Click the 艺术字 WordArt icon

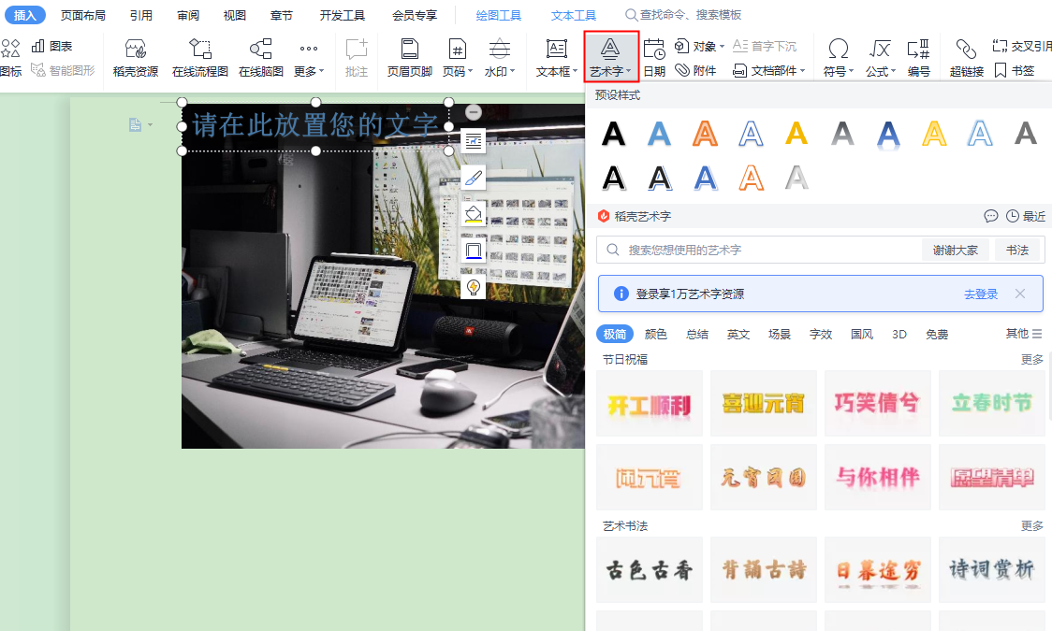coord(610,58)
